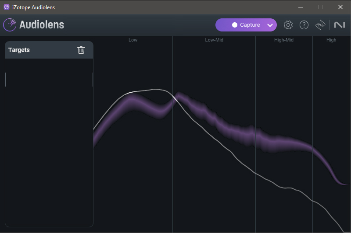Screen dimensions: 351x233
Task: Click the Targets panel right-edge handle
Action: tap(93, 80)
